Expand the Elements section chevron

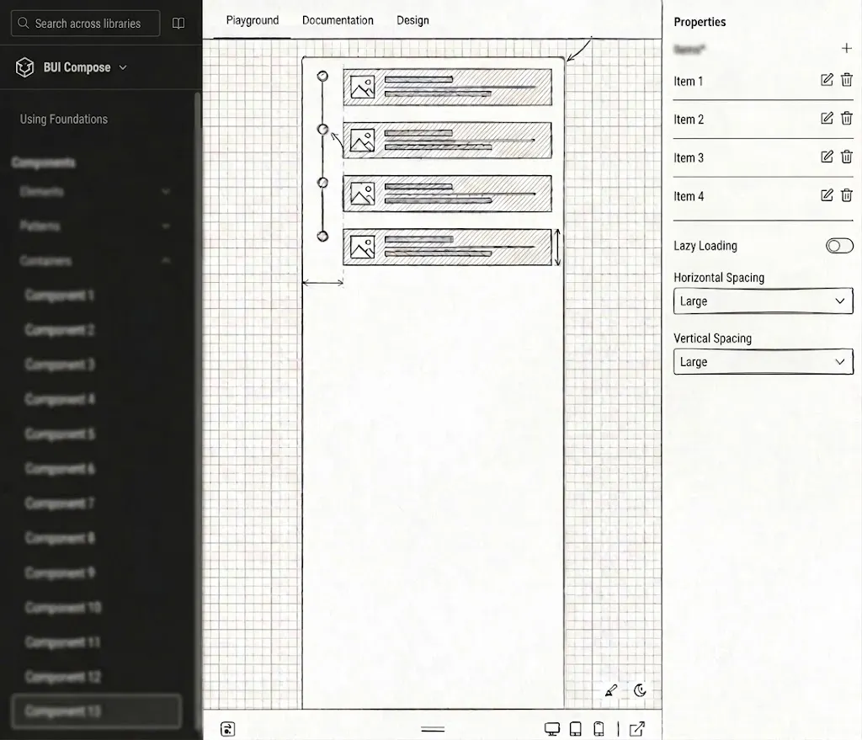[166, 191]
